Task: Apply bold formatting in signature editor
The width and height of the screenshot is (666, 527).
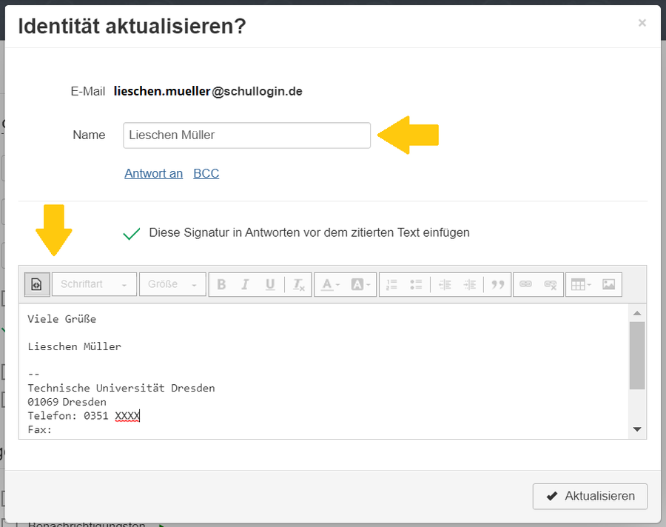Action: click(x=221, y=284)
